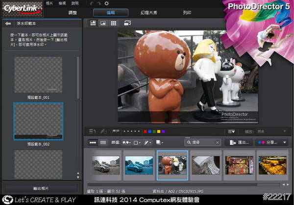Switch to grid thumbnail view mode
The height and width of the screenshot is (205, 294).
[113, 23]
